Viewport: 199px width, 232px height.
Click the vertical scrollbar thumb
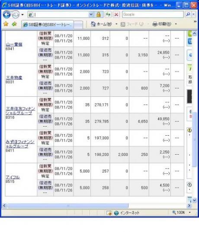(195, 140)
